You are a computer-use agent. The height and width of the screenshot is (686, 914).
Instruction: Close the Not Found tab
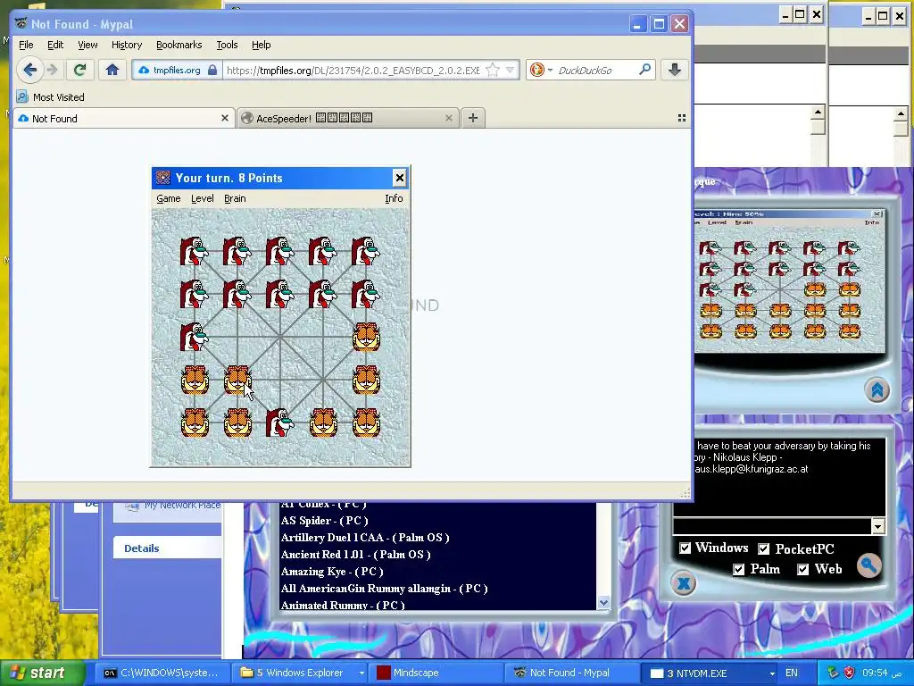225,118
